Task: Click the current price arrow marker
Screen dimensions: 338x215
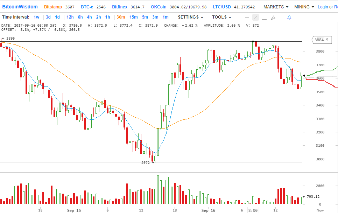Action: point(304,75)
